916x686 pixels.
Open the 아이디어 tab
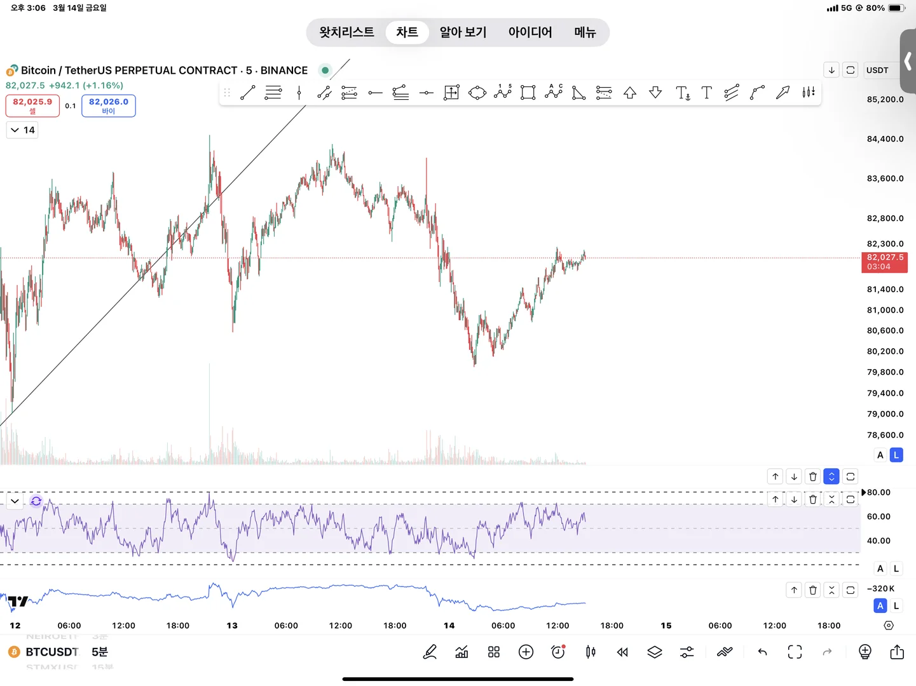(x=530, y=32)
